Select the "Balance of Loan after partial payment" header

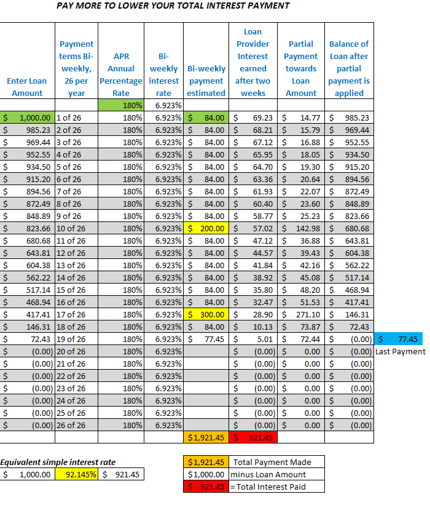tap(349, 68)
